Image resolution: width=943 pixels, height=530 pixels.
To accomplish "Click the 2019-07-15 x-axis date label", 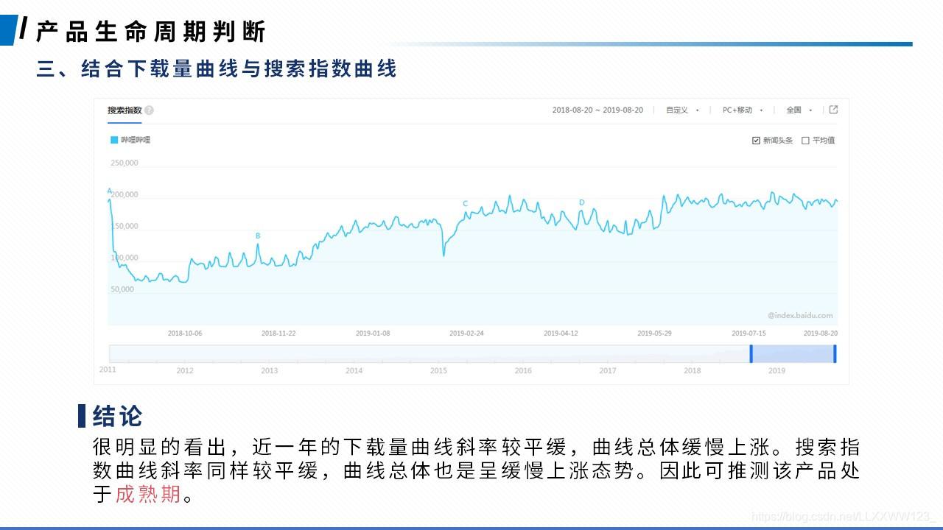I will click(x=749, y=333).
